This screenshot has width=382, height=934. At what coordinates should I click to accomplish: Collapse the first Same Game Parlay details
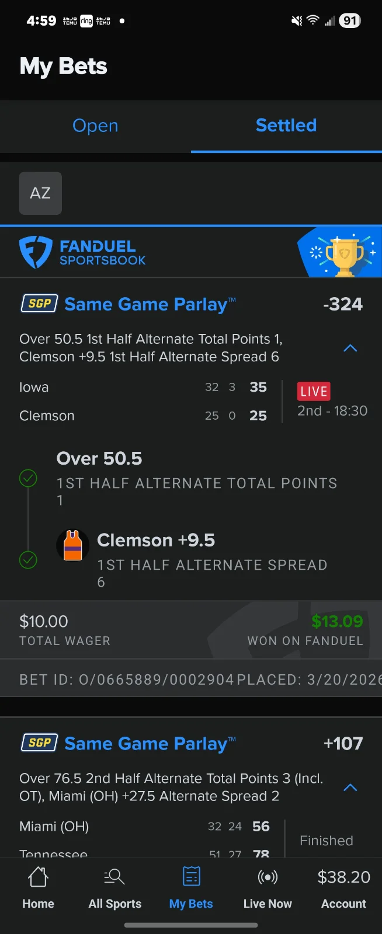[350, 348]
